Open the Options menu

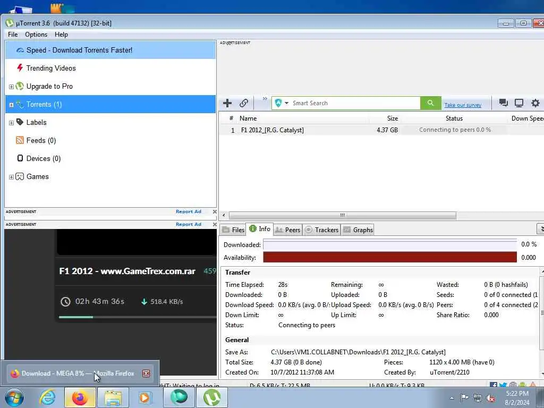(36, 35)
